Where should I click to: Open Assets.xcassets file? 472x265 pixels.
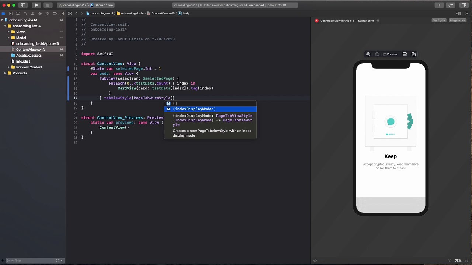coord(29,56)
